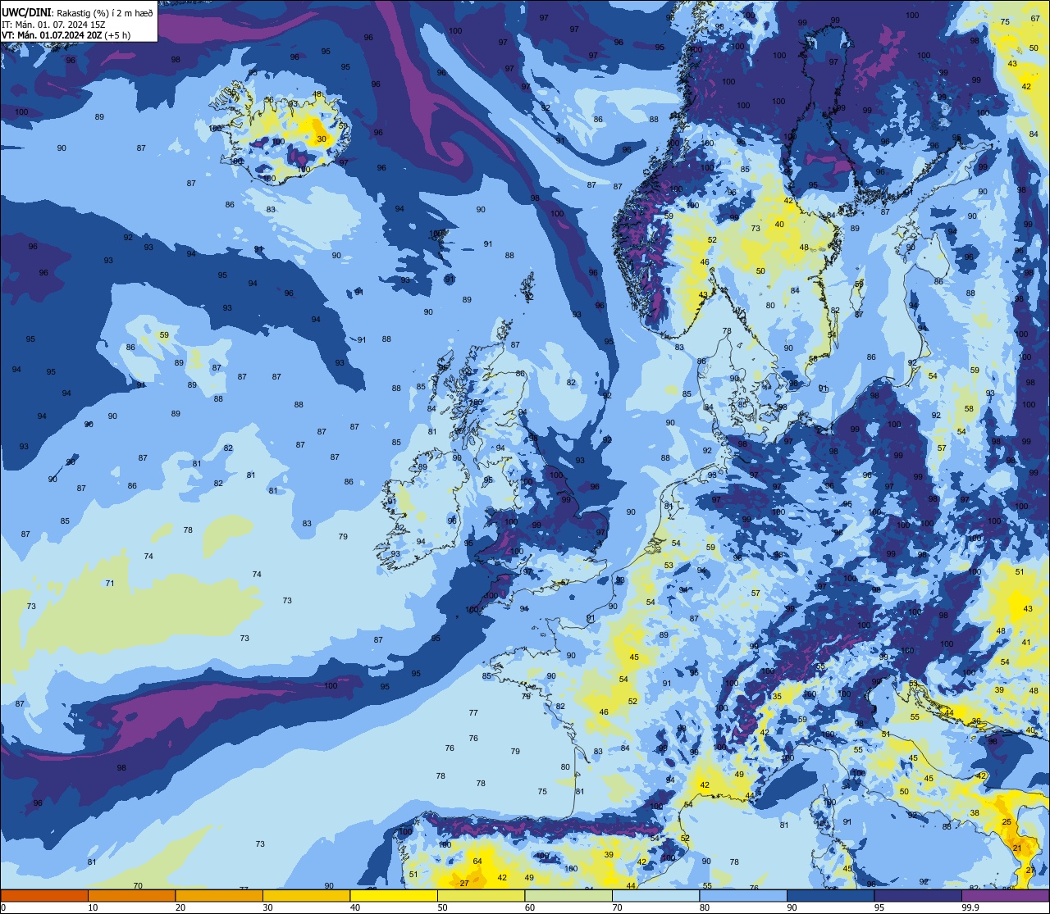Click the 'IT: Mán. 01. 07. 2024 15Z' line
This screenshot has width=1050, height=914.
point(53,24)
